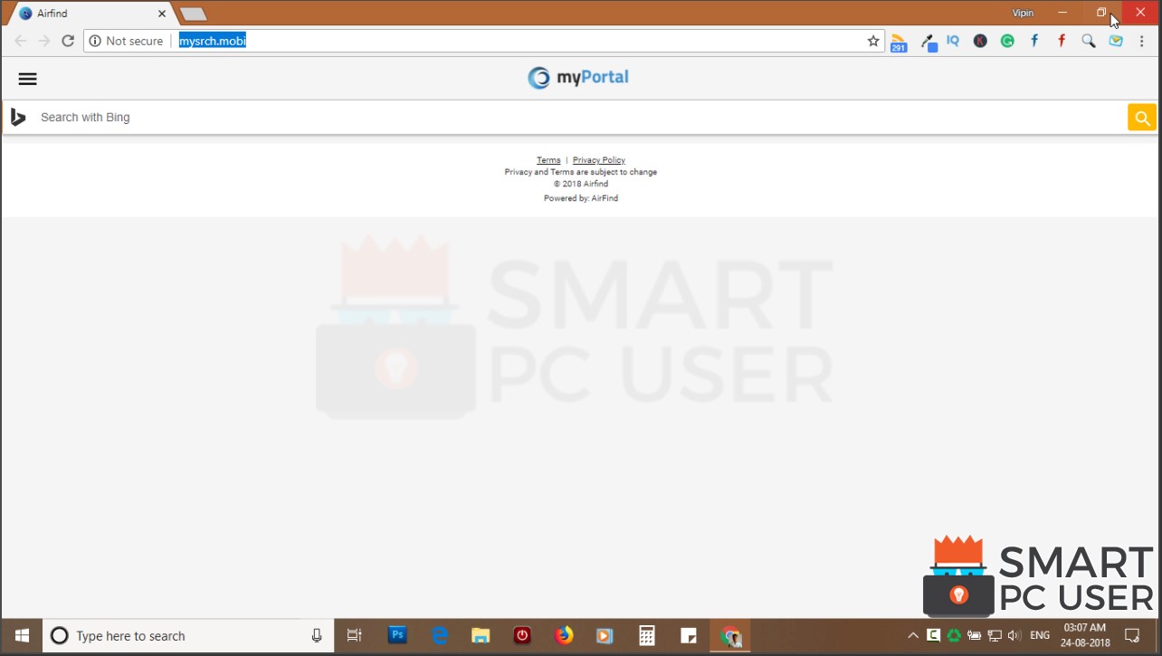
Task: Open the Action Center notifications icon
Action: (1132, 636)
